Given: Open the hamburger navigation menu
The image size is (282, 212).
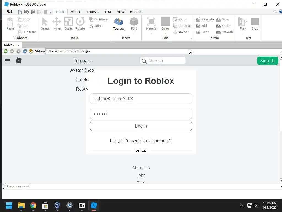Looking at the screenshot, I should click(x=7, y=60).
